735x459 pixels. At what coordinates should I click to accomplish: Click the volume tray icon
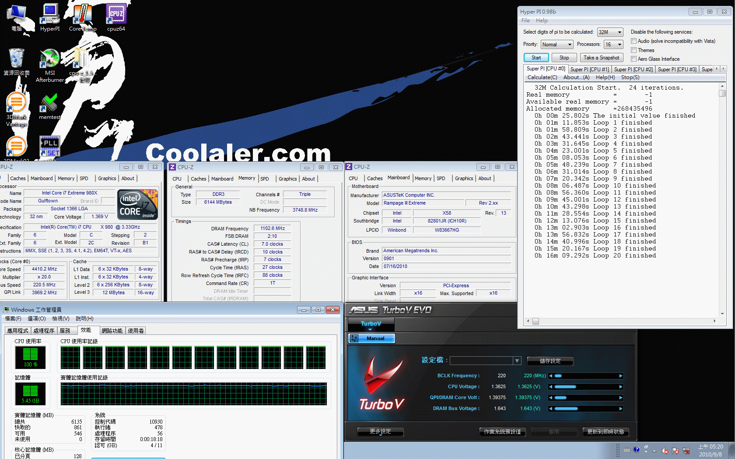[665, 451]
